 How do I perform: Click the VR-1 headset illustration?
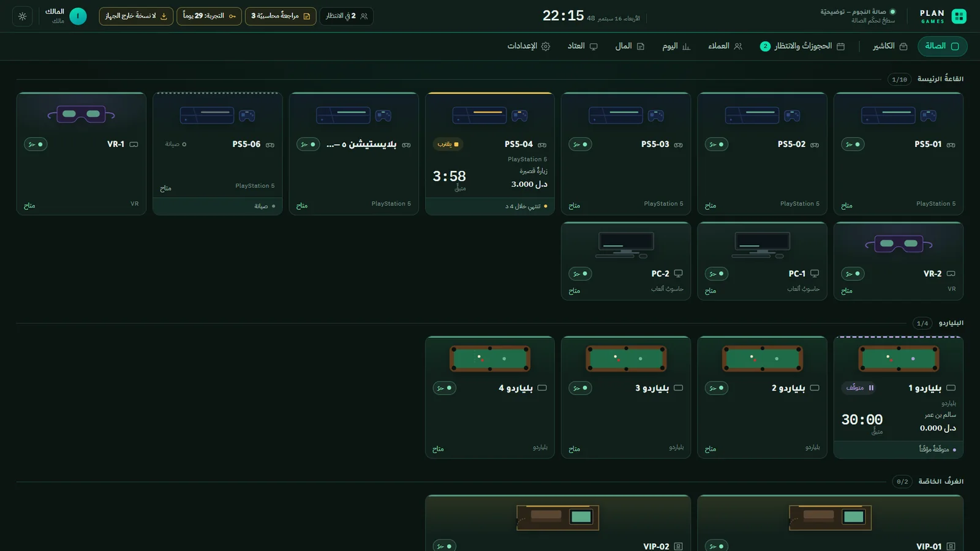pos(81,114)
